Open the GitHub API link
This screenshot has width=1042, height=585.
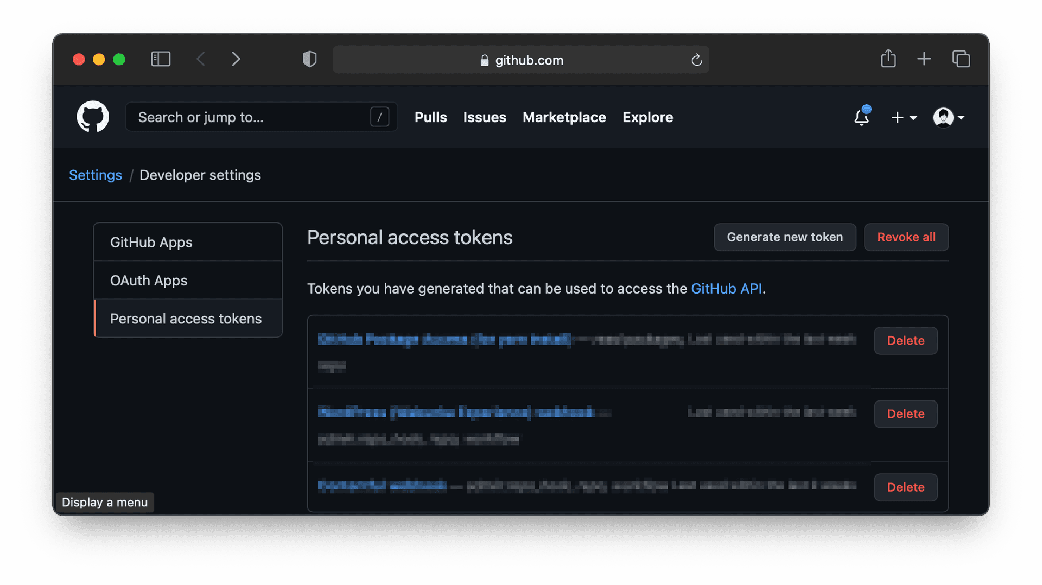pyautogui.click(x=726, y=288)
